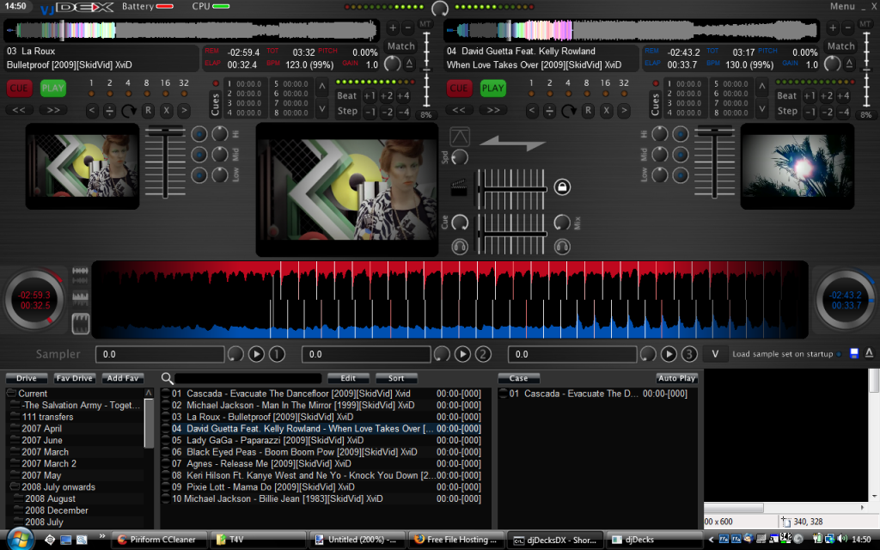Open the sampler V dropdown
880x550 pixels.
coord(715,354)
